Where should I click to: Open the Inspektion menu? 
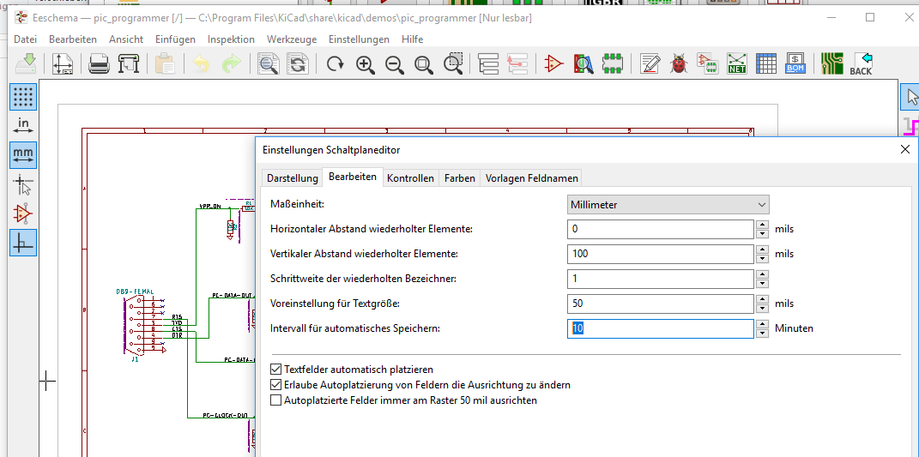point(231,39)
